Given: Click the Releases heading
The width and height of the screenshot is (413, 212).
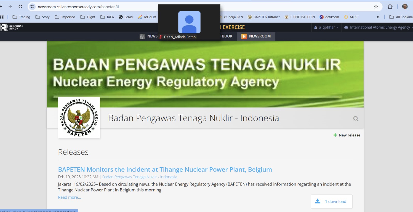Looking at the screenshot, I should click(x=73, y=152).
